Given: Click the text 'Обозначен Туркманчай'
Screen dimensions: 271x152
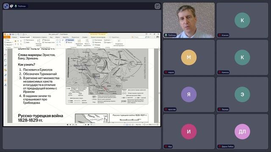Looking at the screenshot, I should tap(40, 74).
